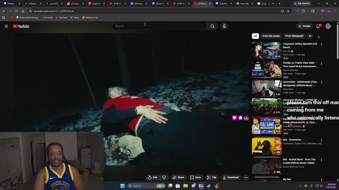339x190 pixels.
Task: Go back in browser history
Action: [4, 11]
